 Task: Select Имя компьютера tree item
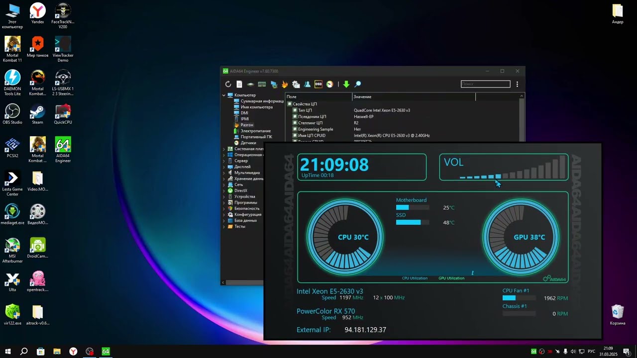[253, 107]
